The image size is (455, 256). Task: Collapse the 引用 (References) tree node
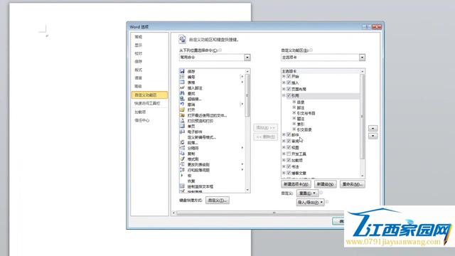[x=284, y=95]
